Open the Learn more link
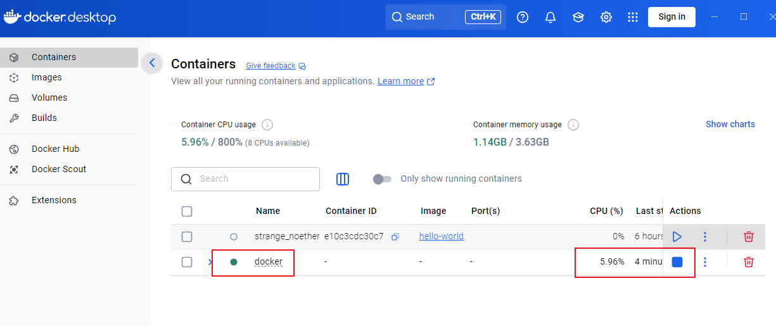 pyautogui.click(x=406, y=81)
